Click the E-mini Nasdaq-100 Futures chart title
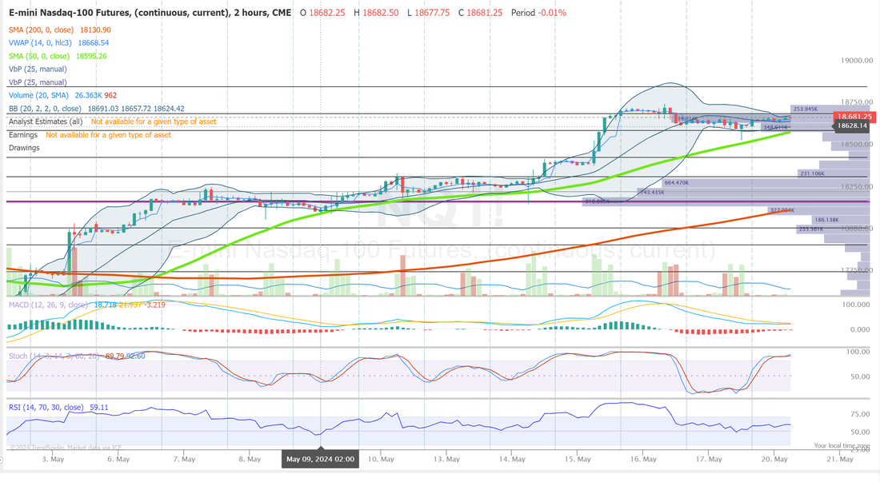 tap(150, 12)
